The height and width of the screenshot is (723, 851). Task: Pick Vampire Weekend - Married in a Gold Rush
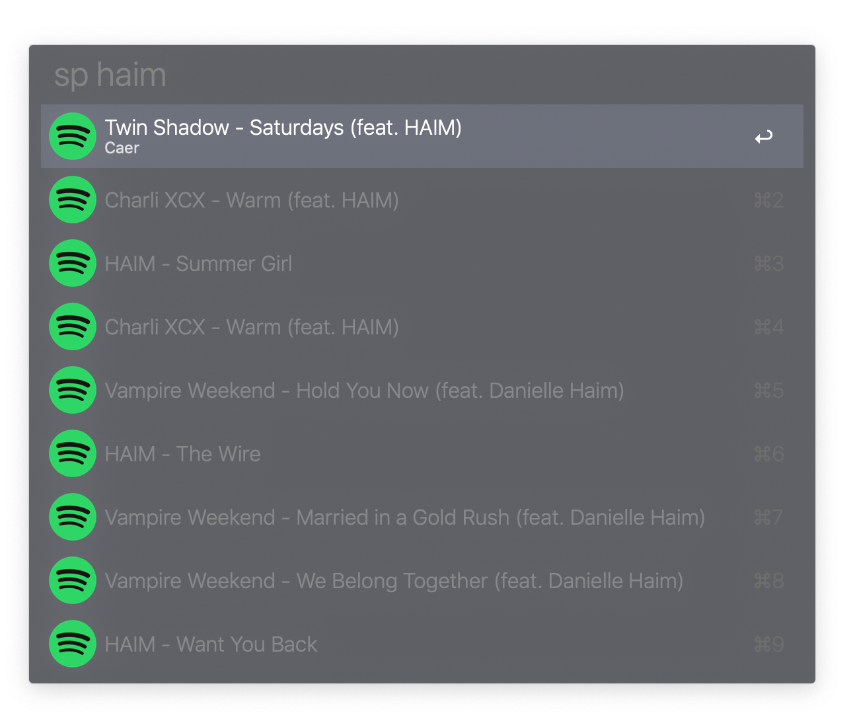(404, 517)
